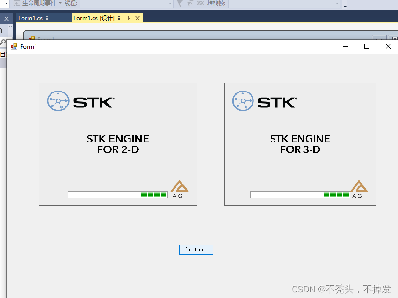Viewport: 398px width, 298px height.
Task: Click the STK ENGINE FOR 3-D splash panel
Action: (x=300, y=144)
